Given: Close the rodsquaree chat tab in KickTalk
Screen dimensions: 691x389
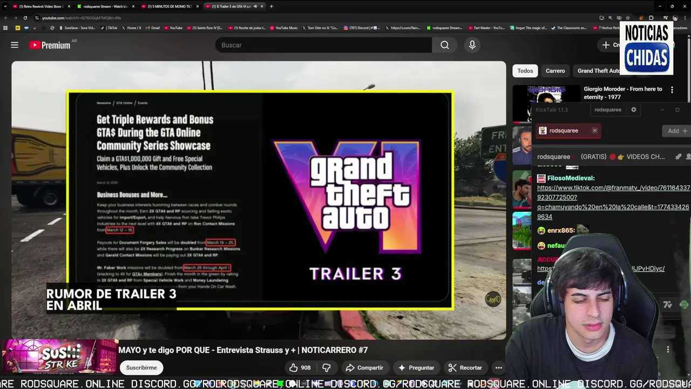Looking at the screenshot, I should coord(594,130).
